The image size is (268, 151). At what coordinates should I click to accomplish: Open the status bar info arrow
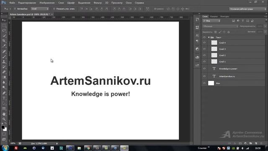point(57,143)
